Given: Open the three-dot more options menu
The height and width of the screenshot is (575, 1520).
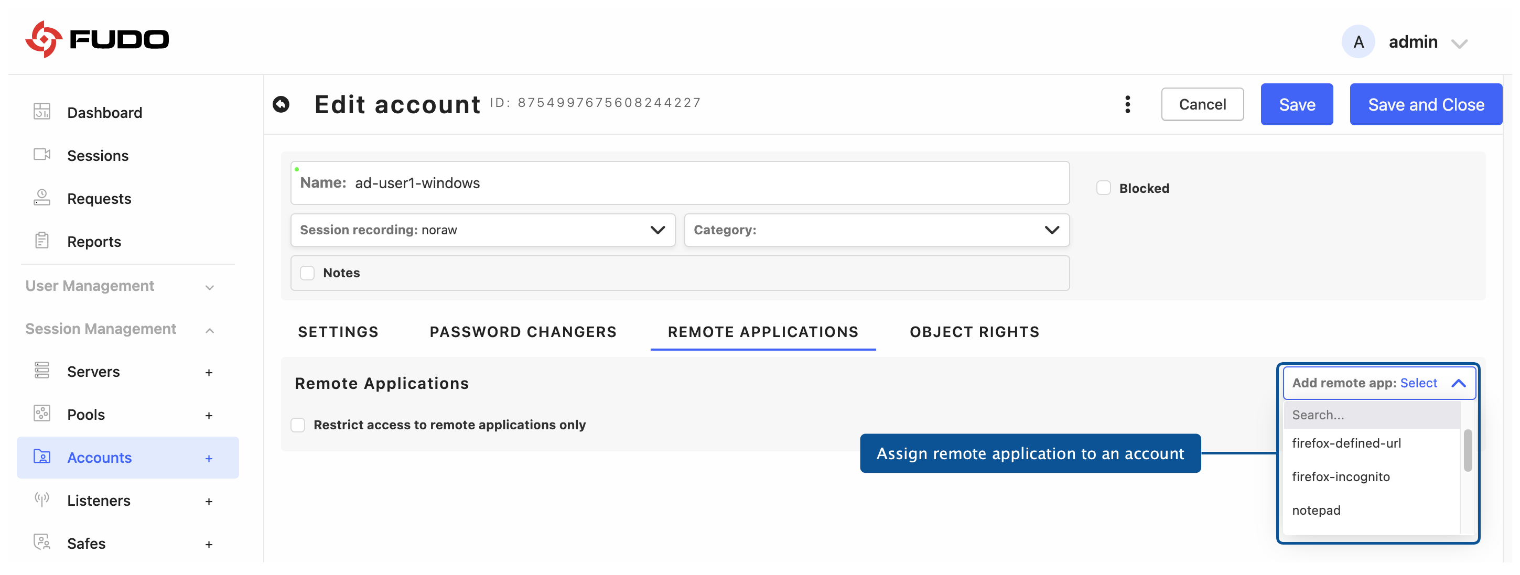Looking at the screenshot, I should pos(1127,104).
